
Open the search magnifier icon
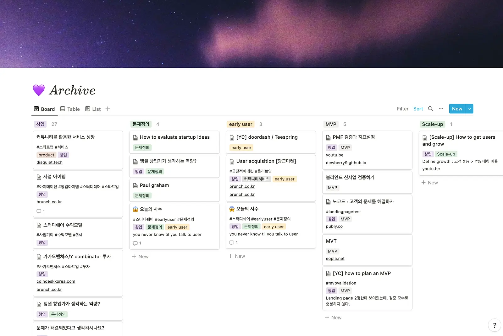[x=430, y=109]
